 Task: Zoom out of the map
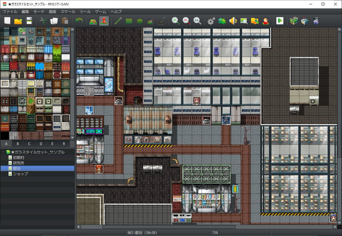pos(186,21)
